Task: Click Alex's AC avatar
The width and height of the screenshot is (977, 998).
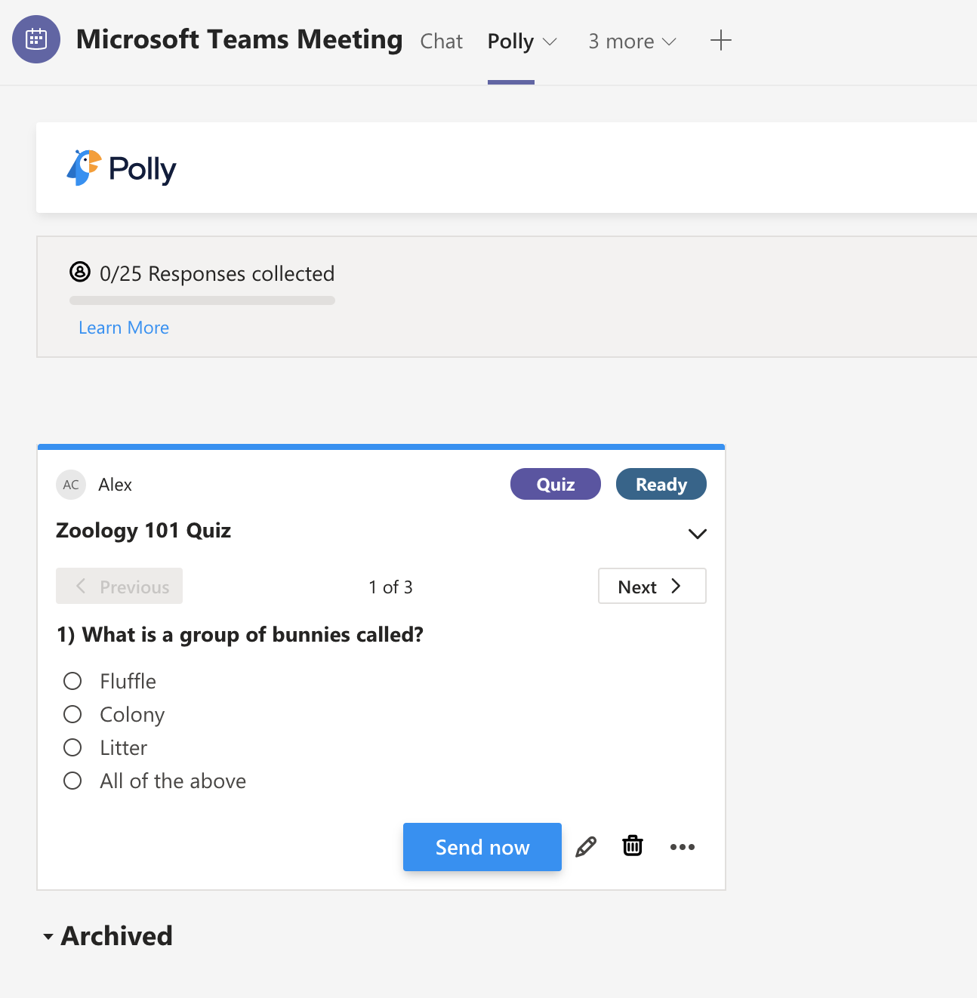Action: pyautogui.click(x=71, y=485)
